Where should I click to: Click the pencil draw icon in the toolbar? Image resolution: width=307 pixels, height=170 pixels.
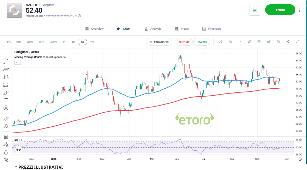pos(221,41)
